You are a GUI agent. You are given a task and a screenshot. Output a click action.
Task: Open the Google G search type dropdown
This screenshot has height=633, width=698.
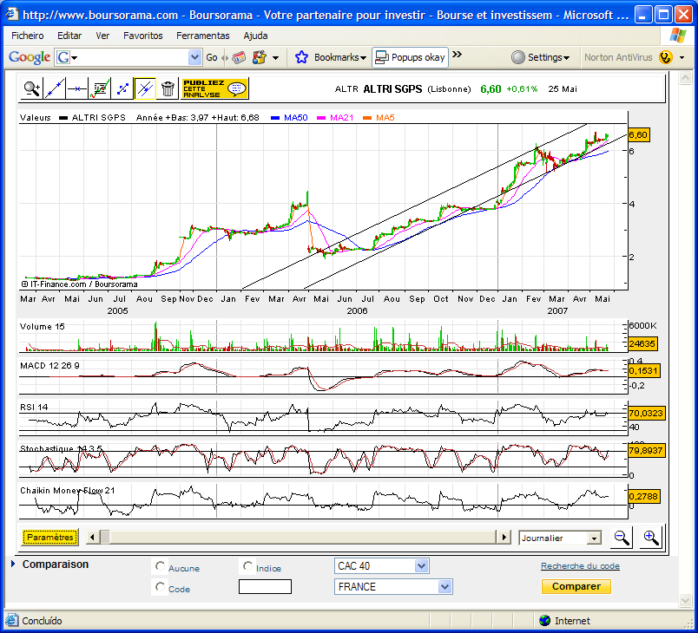point(66,57)
